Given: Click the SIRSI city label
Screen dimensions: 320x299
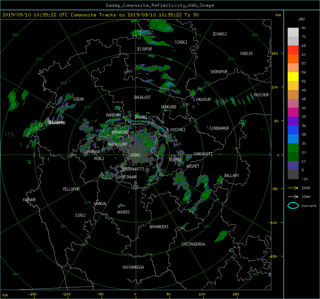Looking at the screenshot, I should pos(80,215).
